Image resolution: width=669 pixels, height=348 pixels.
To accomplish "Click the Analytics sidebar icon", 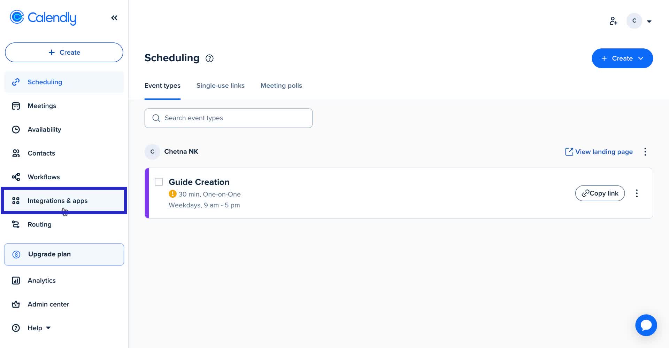I will click(x=16, y=280).
